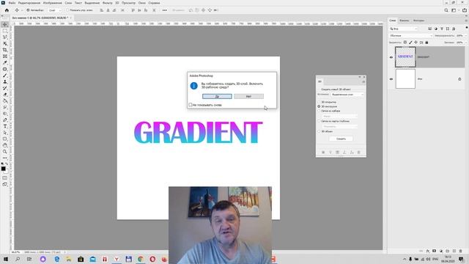Screen dimensions: 469x264
Task: Open the blend mode dropdown in Layers
Action: click(411, 36)
